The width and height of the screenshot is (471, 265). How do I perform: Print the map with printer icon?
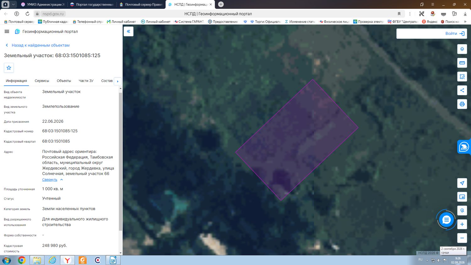coord(462,104)
